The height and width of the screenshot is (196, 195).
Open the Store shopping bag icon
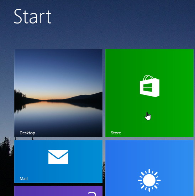click(x=149, y=86)
